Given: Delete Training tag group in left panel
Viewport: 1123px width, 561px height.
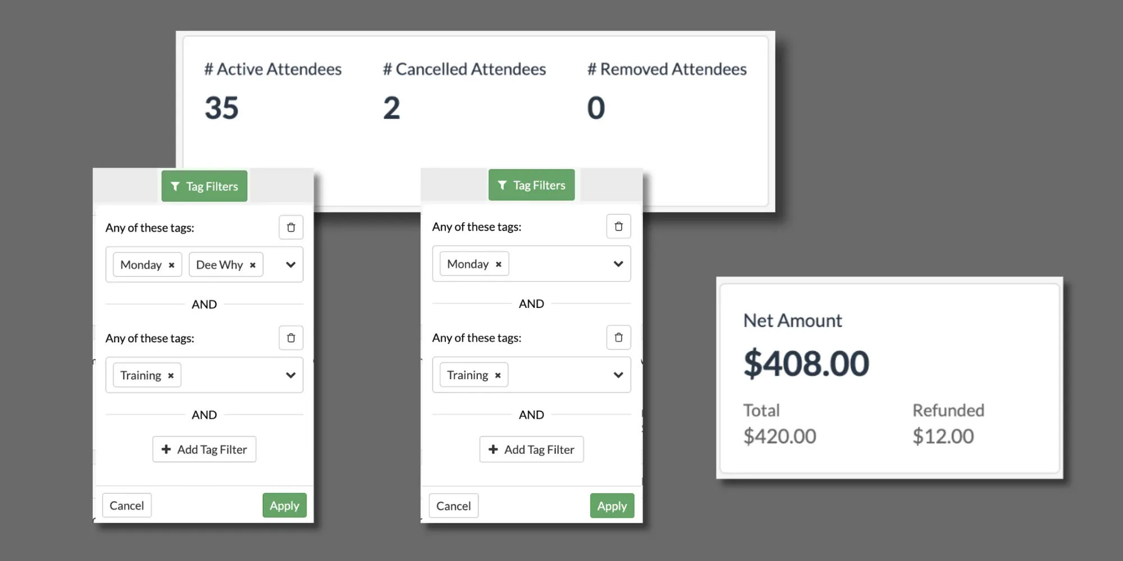Looking at the screenshot, I should 291,338.
